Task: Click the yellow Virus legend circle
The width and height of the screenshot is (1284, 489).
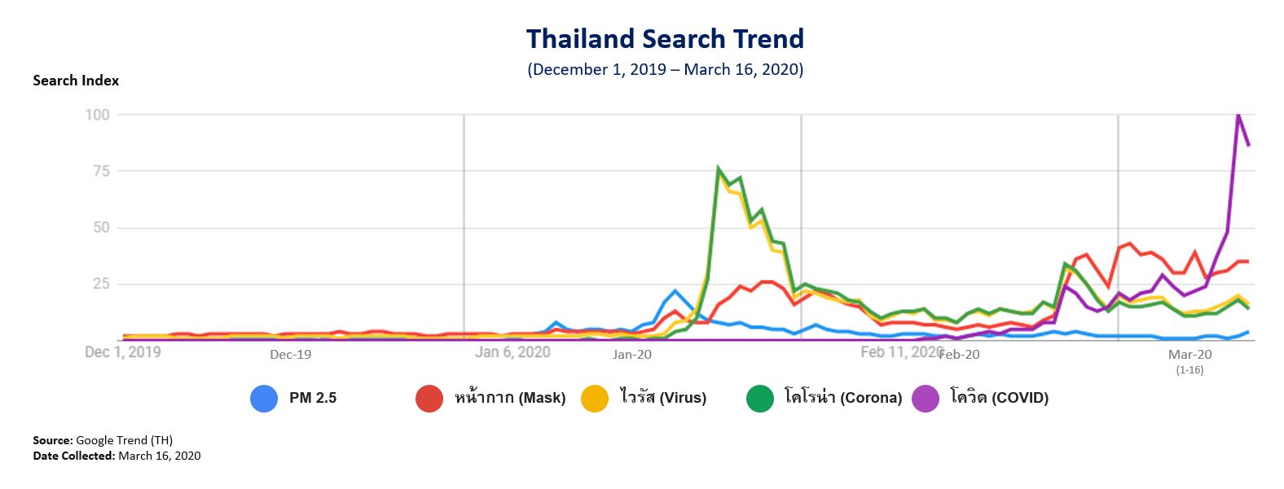Action: point(595,398)
